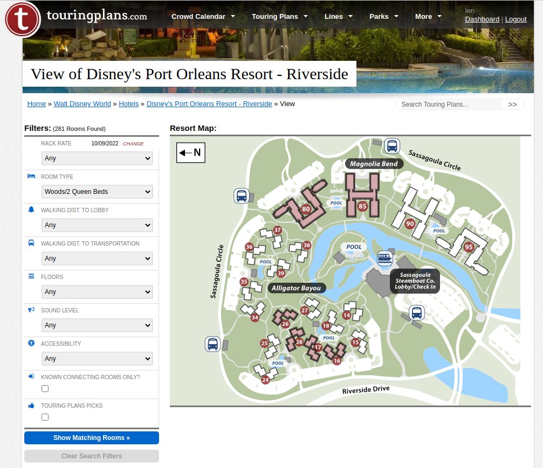Select building marker 38 on the map
The width and height of the screenshot is (543, 468).
[306, 246]
